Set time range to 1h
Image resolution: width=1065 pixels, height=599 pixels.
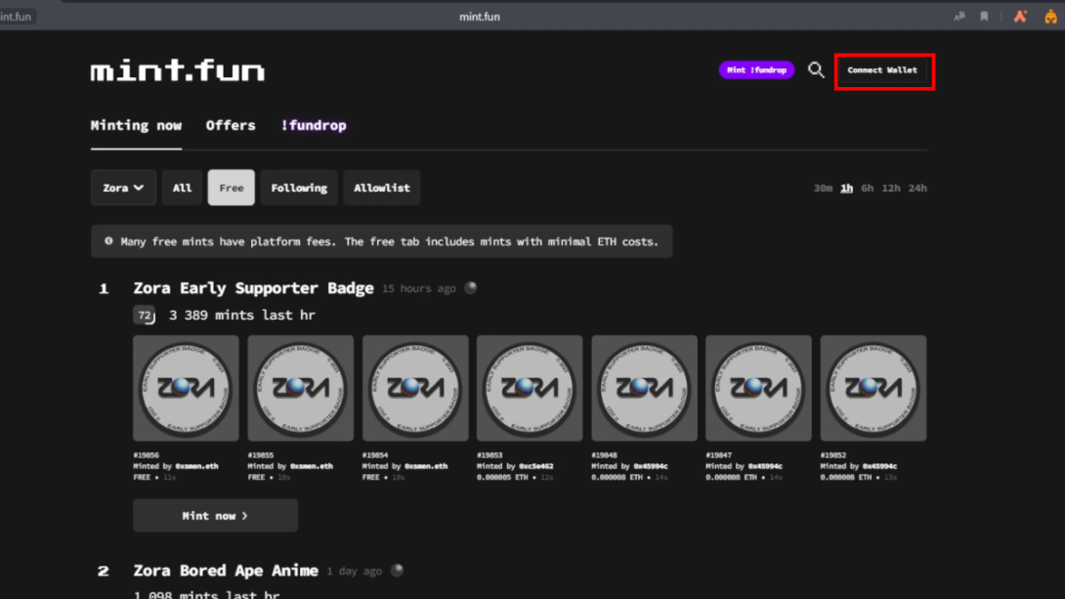846,189
